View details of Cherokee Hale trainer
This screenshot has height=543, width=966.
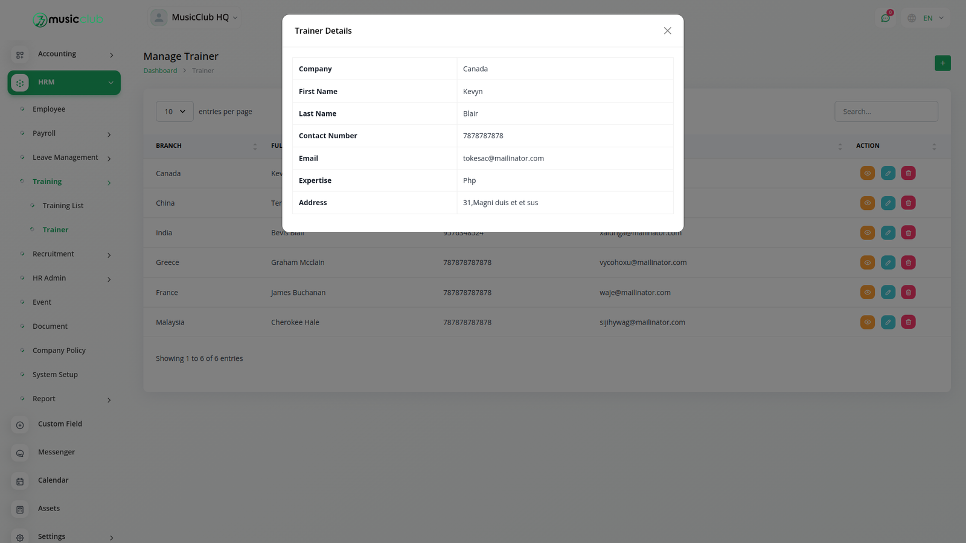(x=868, y=322)
